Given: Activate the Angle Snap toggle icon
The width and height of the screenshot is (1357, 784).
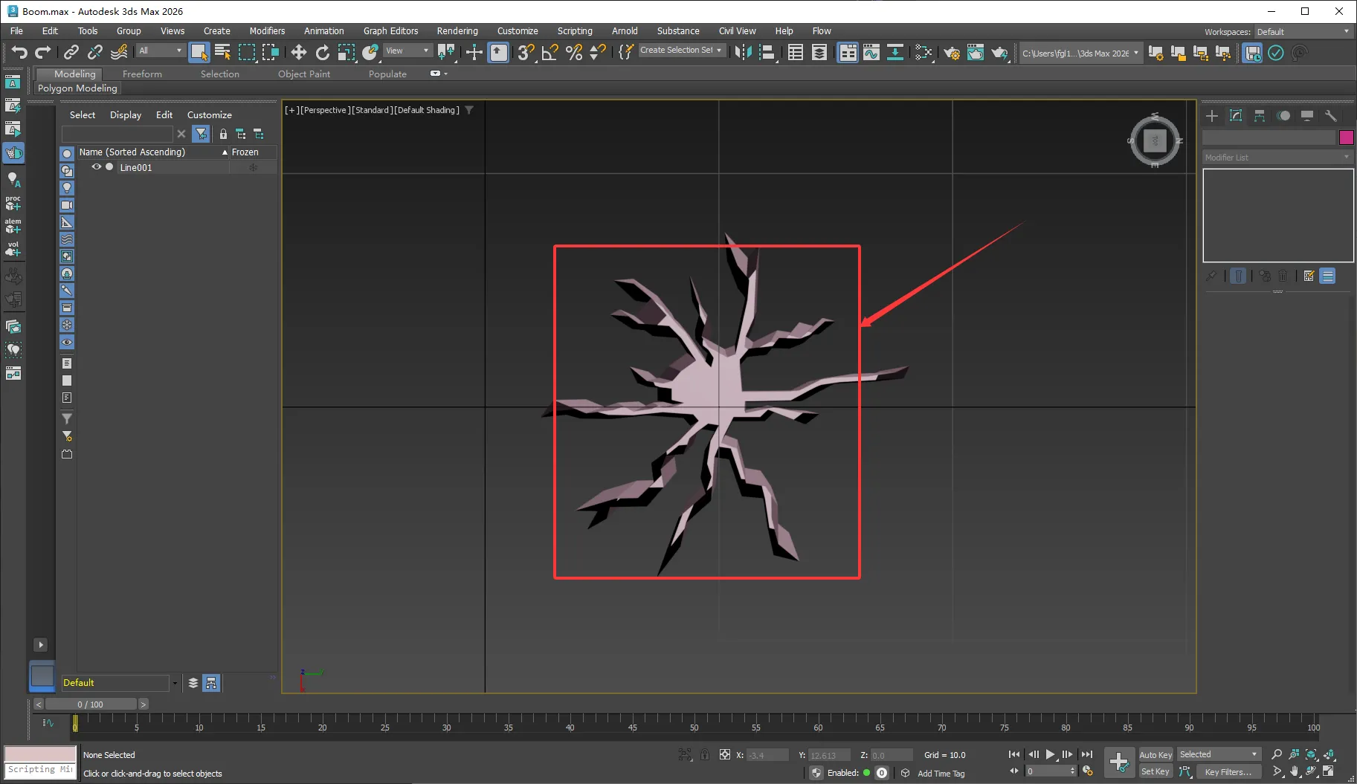Looking at the screenshot, I should 549,52.
